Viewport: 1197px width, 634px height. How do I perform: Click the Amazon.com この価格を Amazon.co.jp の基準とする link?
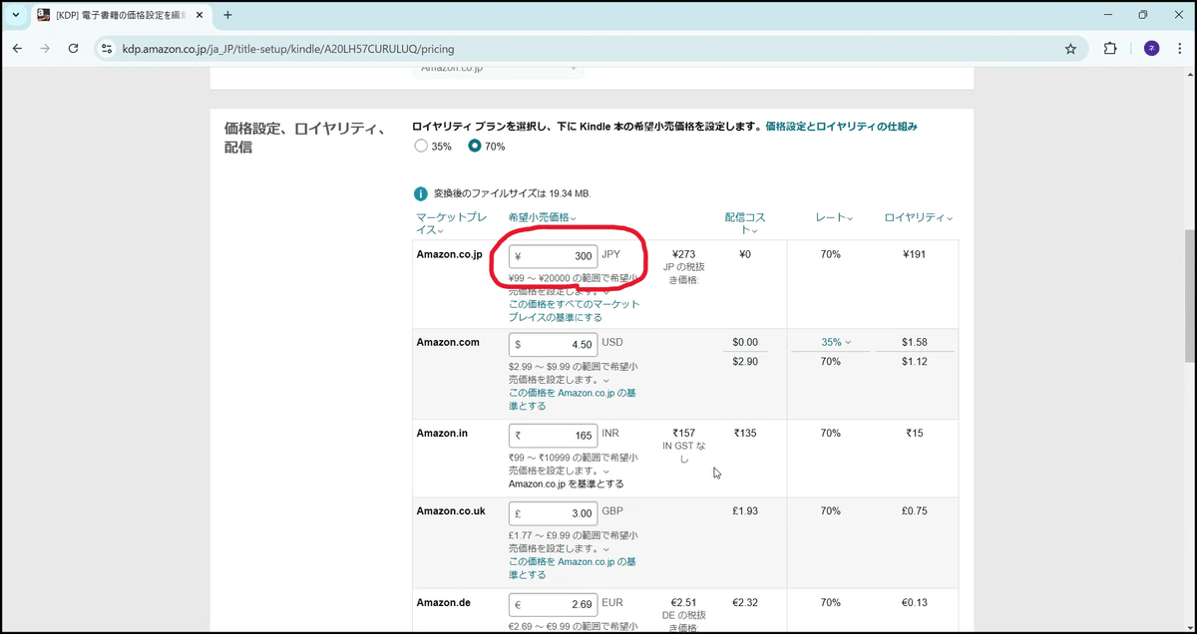pyautogui.click(x=573, y=399)
